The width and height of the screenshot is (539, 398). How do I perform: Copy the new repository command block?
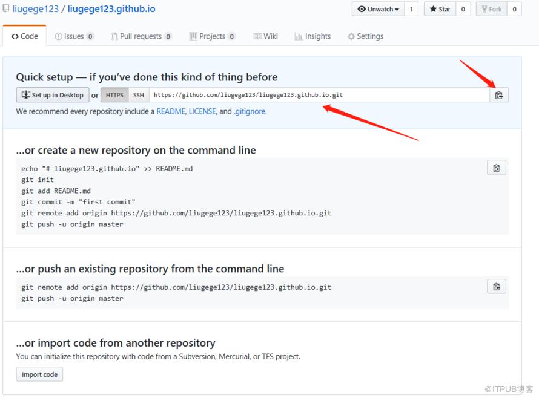[x=497, y=168]
